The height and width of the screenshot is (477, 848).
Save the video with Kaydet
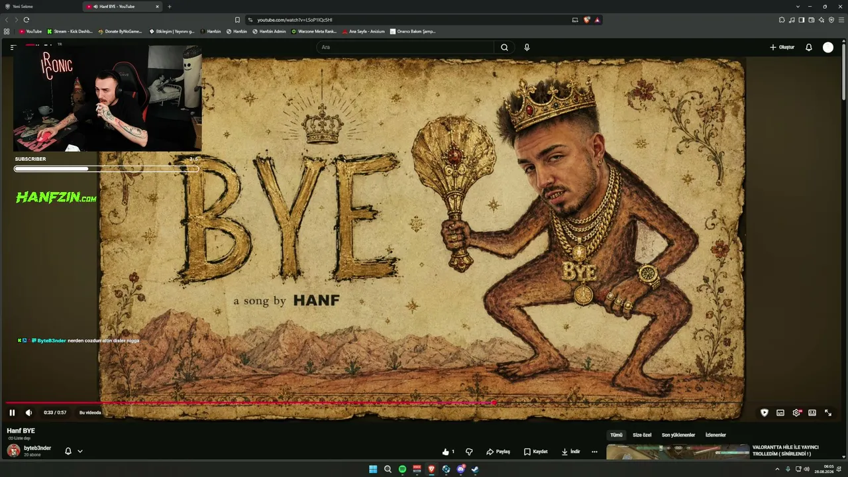pyautogui.click(x=535, y=452)
